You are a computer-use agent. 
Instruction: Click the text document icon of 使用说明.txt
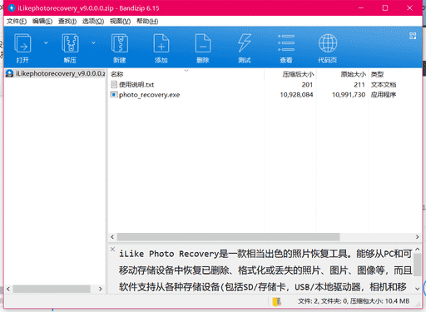pyautogui.click(x=114, y=84)
